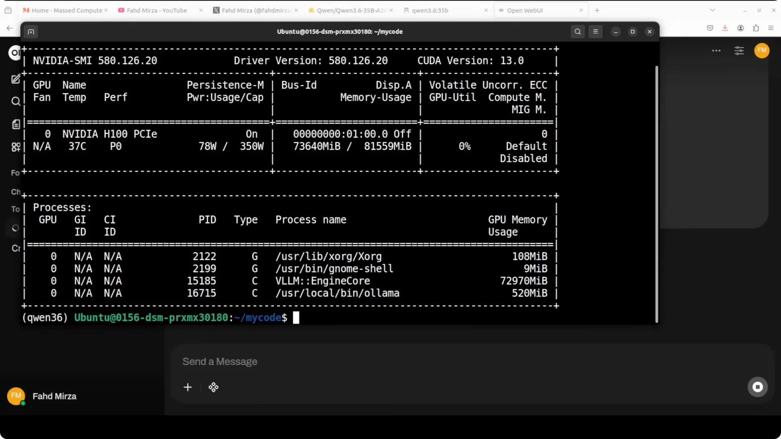Close the qwen3.6:35b browser tab
Screen dimensions: 781x439
coord(486,11)
